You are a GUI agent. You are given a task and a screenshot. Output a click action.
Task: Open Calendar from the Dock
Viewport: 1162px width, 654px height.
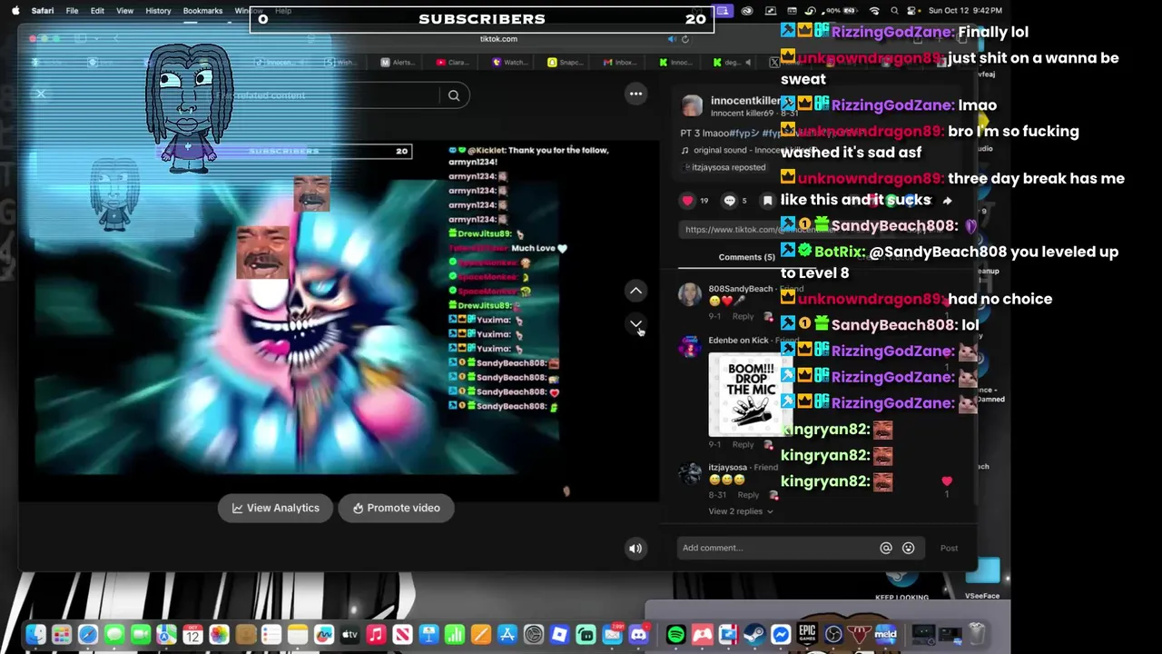(192, 635)
